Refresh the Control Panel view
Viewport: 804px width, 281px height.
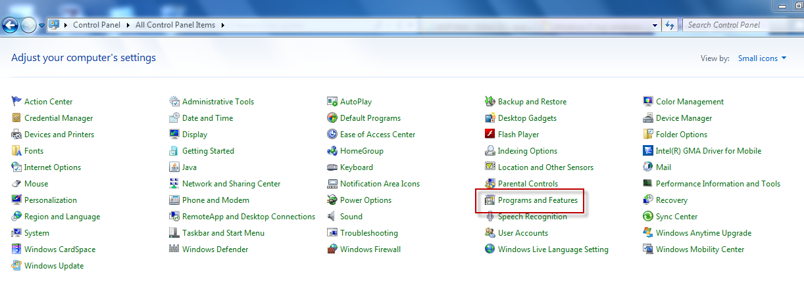(x=670, y=25)
